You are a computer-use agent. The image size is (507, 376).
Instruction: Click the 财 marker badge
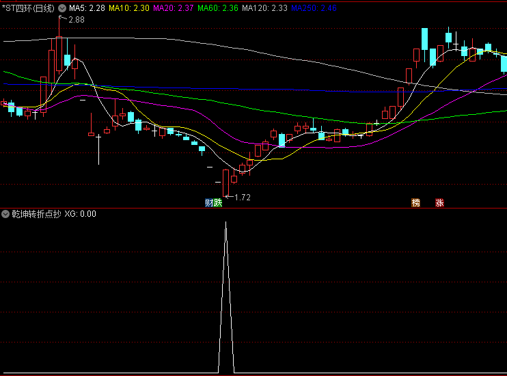click(209, 203)
